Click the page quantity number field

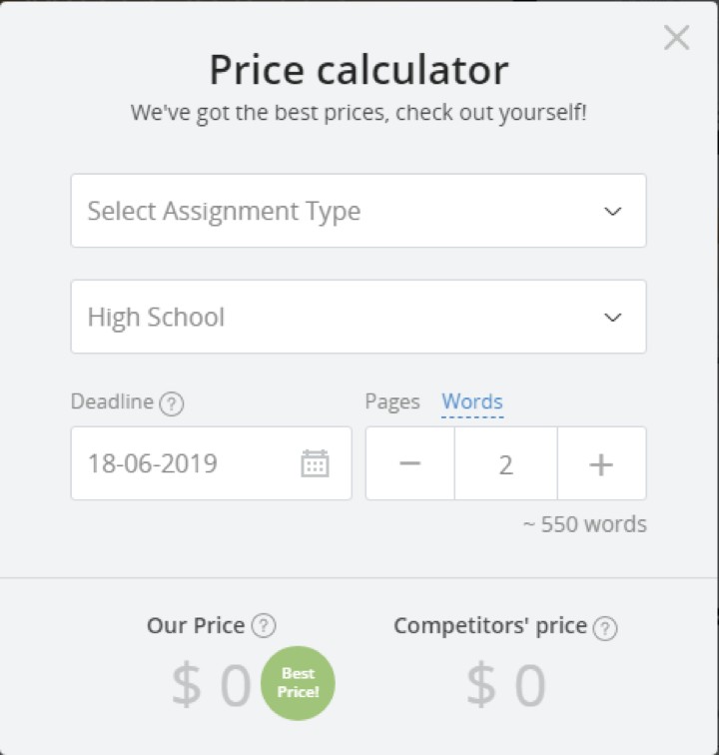click(505, 463)
